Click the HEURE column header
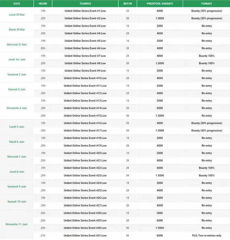 pyautogui.click(x=43, y=4)
